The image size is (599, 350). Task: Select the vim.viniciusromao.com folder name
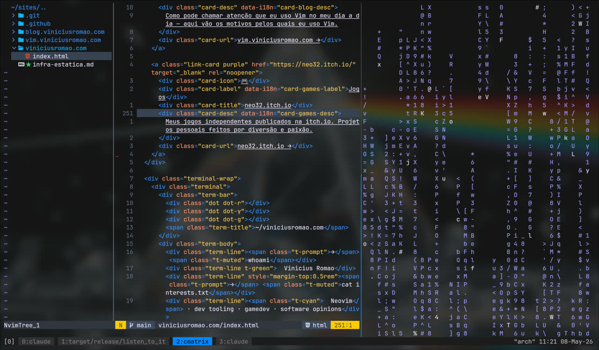63,40
